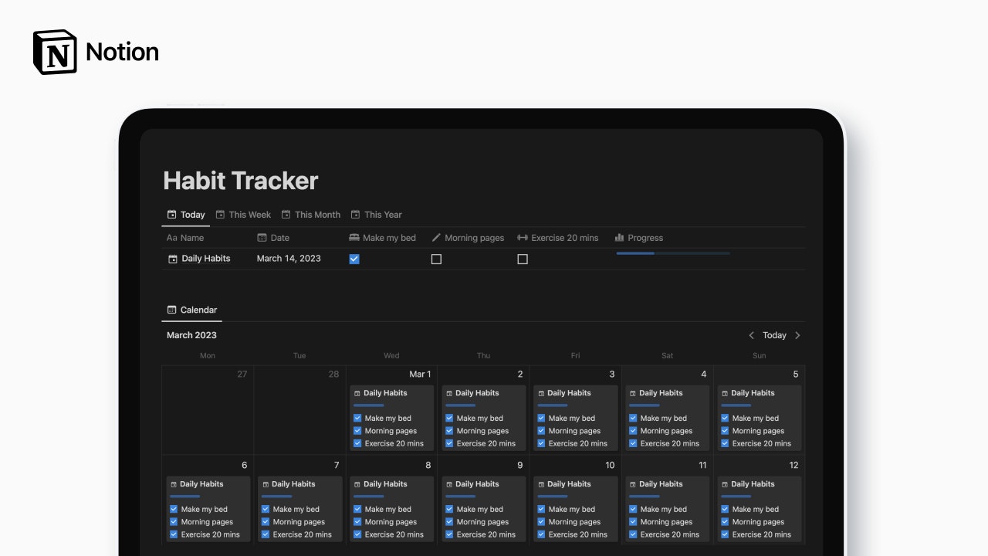Uncheck Make my bed in the table row
The image size is (988, 556).
[x=354, y=259]
